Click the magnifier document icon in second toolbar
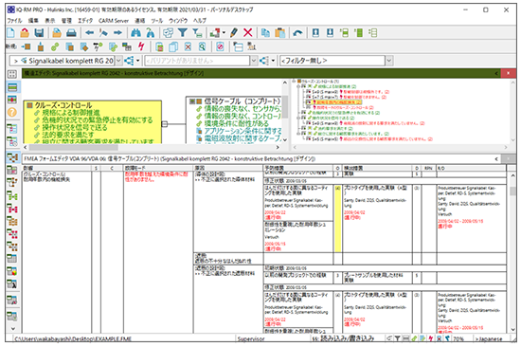Viewport: 521px width, 347px height. pos(202,46)
